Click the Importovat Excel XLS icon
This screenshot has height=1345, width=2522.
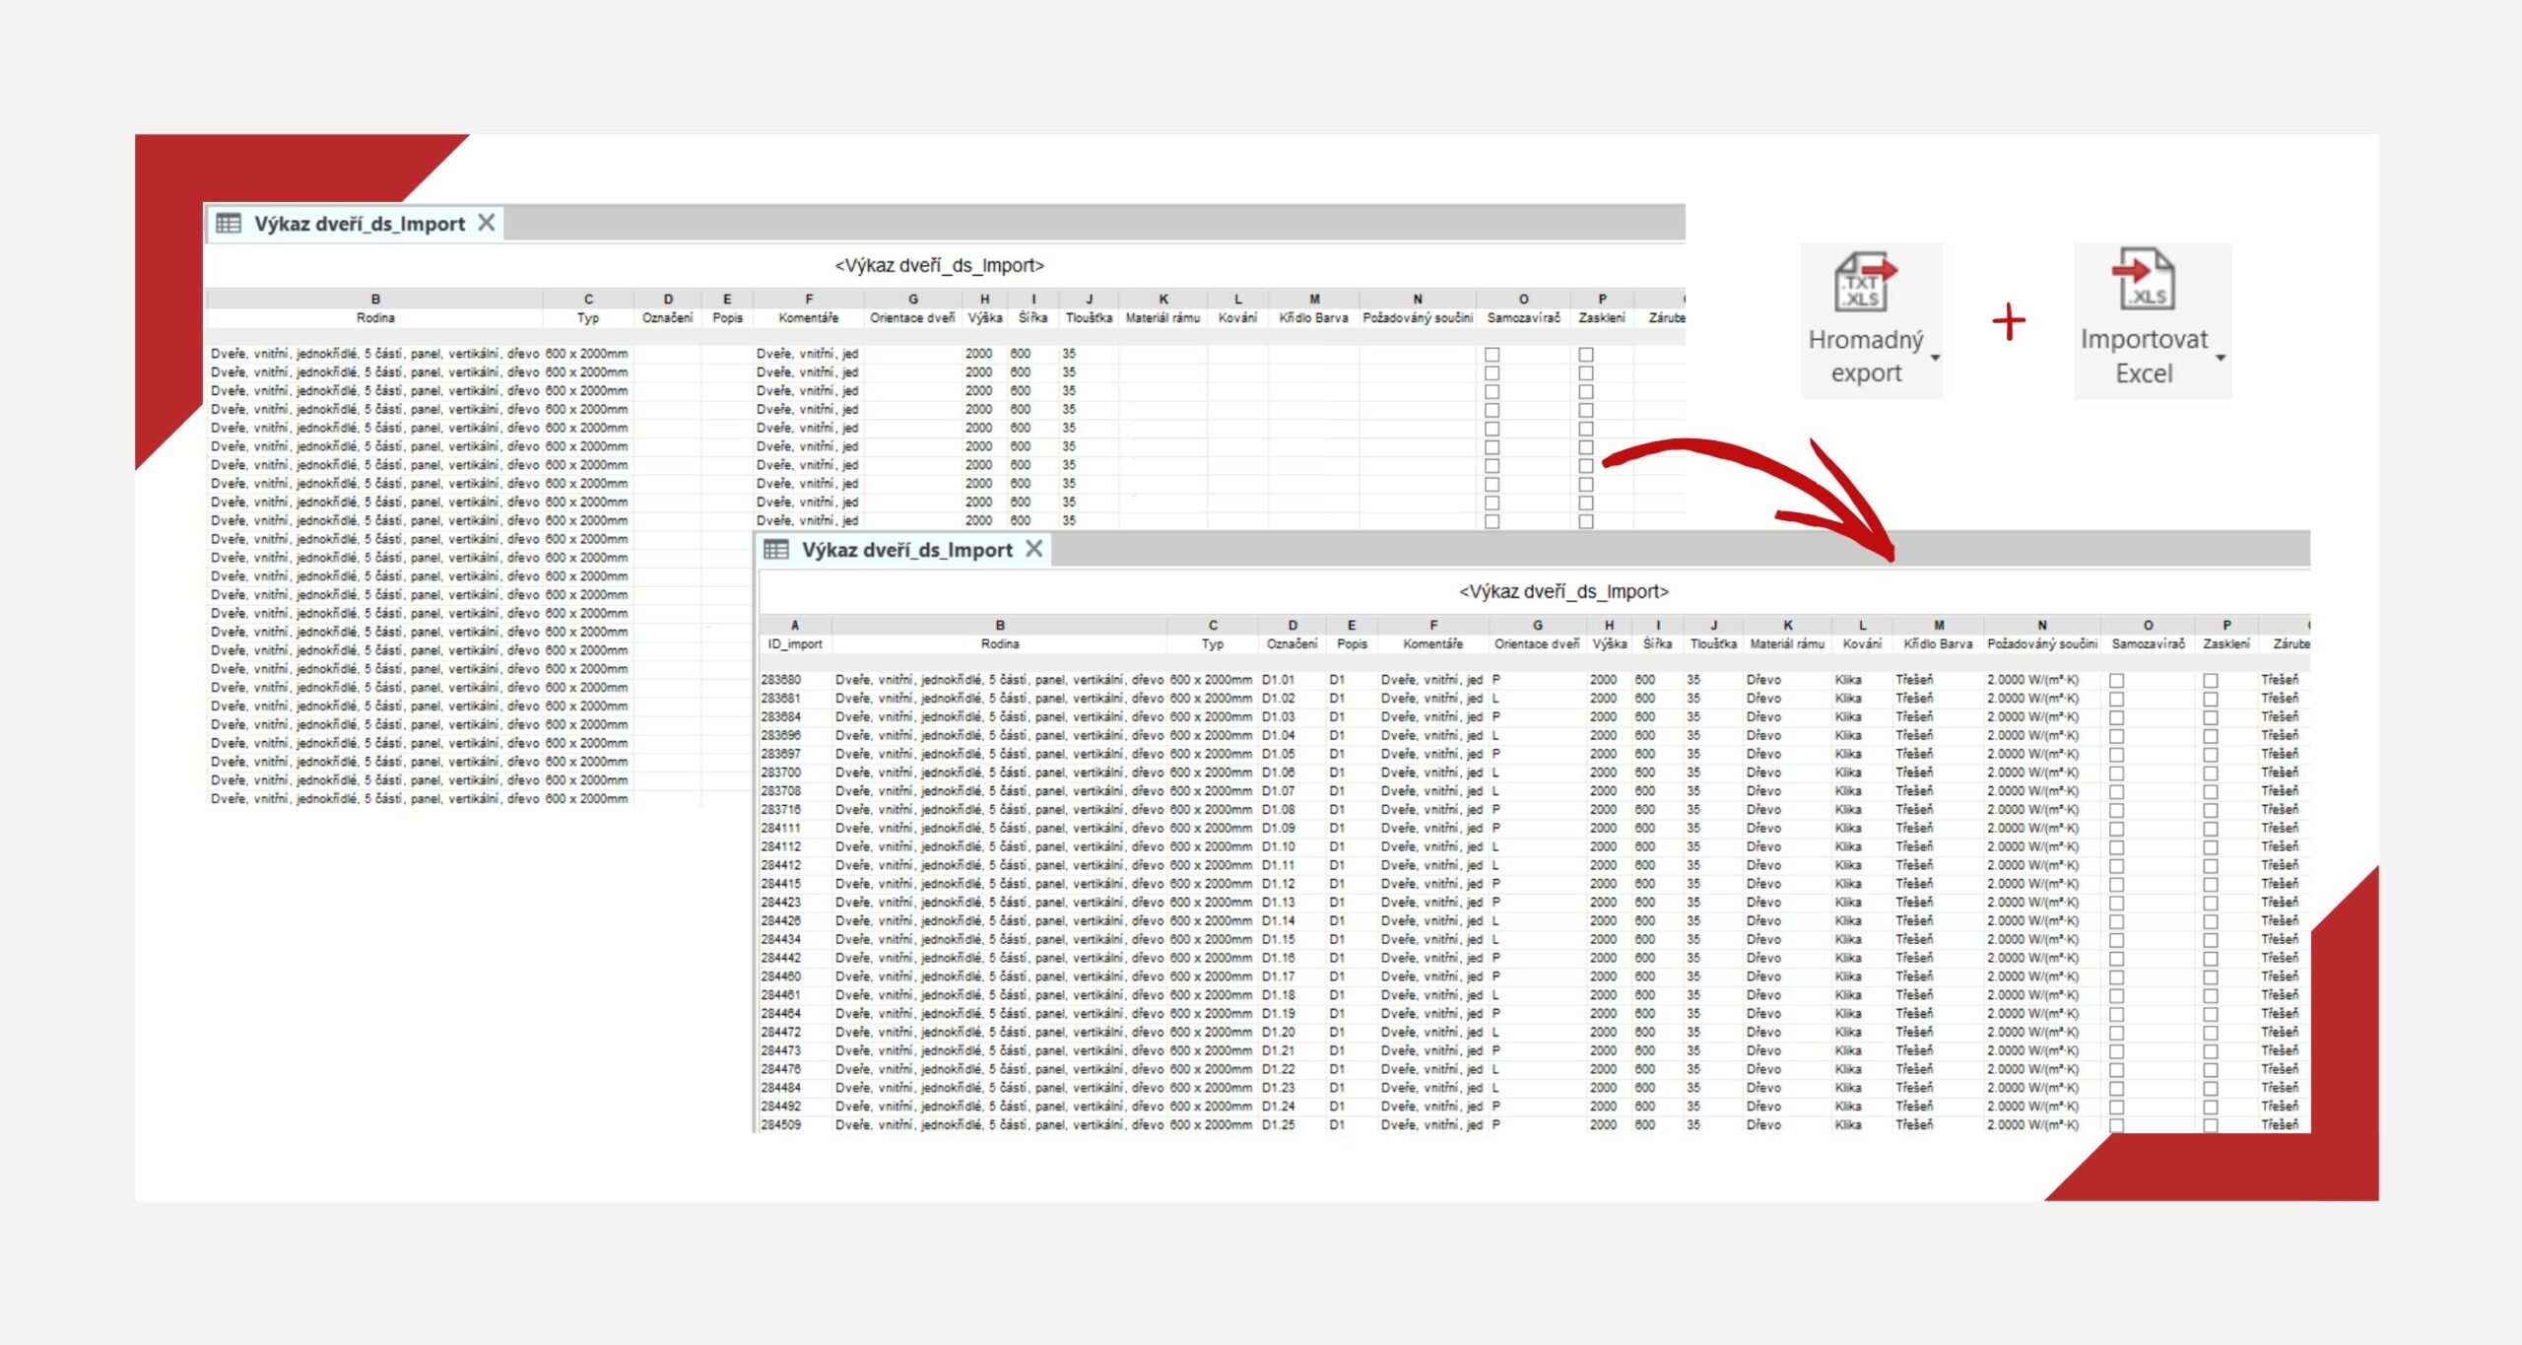[x=2144, y=279]
